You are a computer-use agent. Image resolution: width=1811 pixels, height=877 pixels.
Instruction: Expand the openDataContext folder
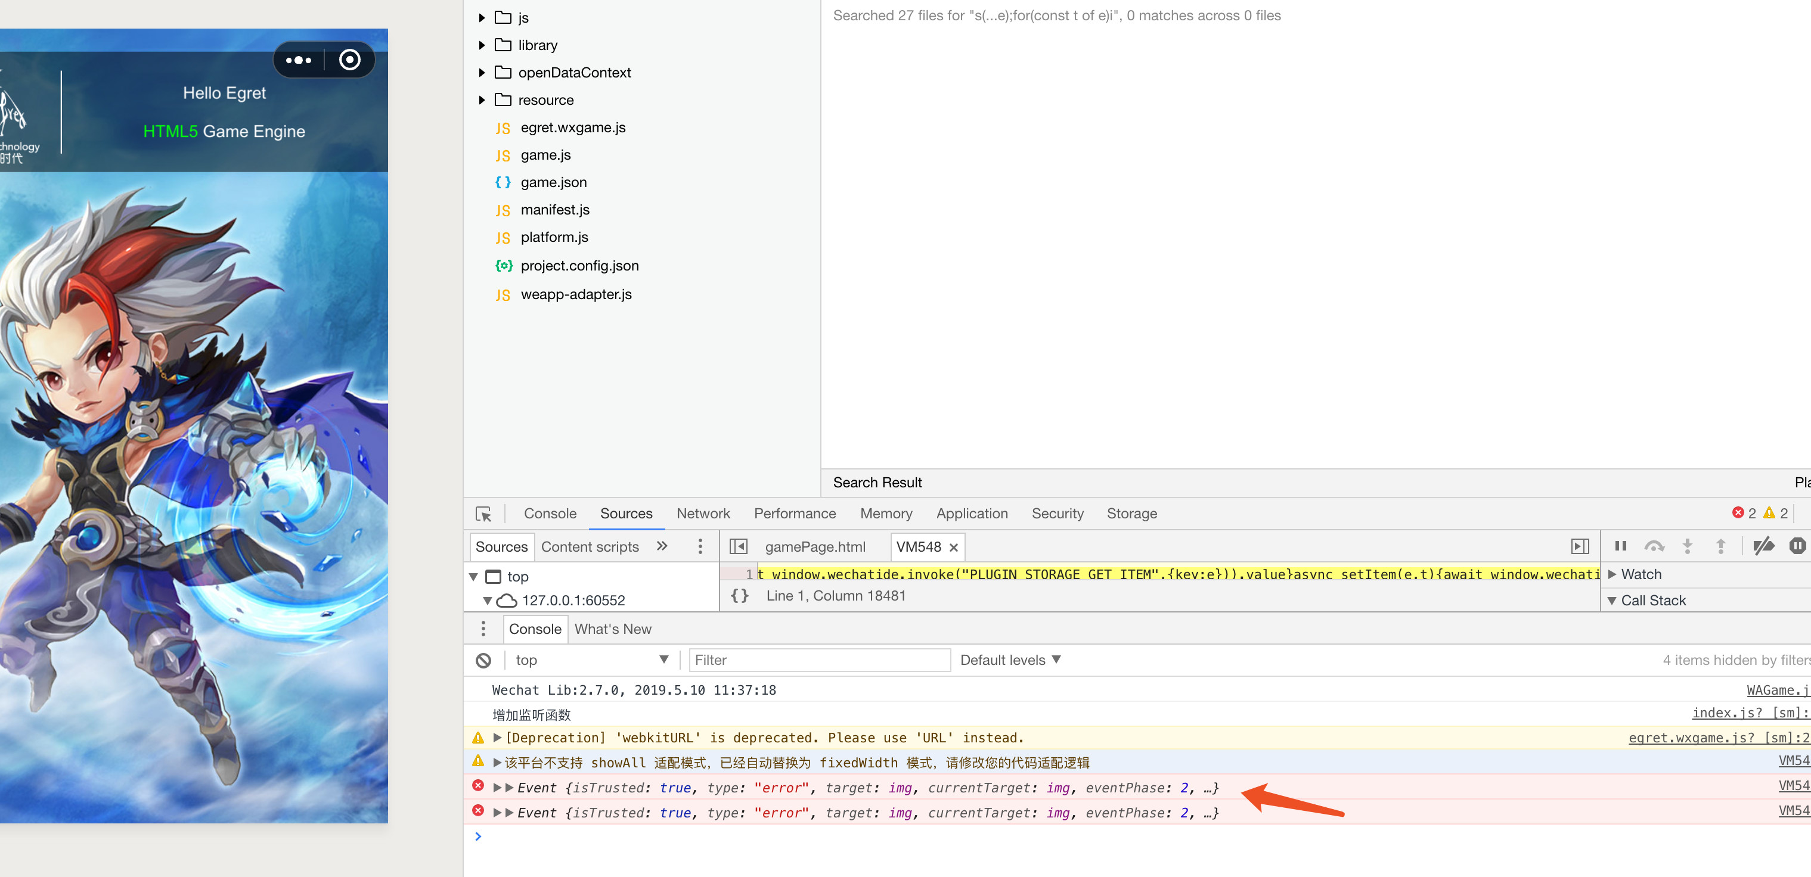482,72
